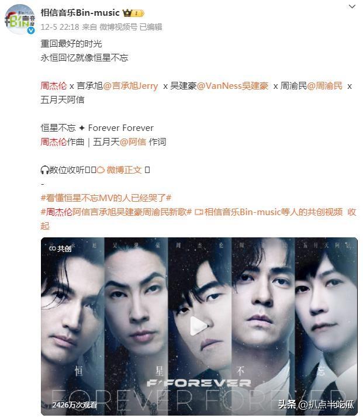Click the 相信音乐Bin-music profile avatar
This screenshot has width=363, height=418.
(20, 20)
